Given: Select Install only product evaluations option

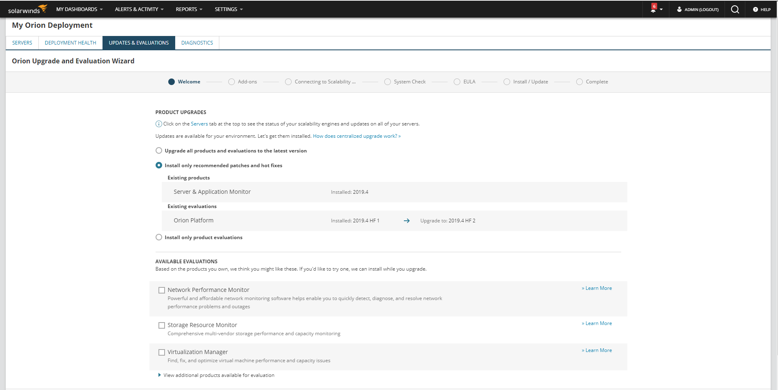Looking at the screenshot, I should [x=159, y=237].
